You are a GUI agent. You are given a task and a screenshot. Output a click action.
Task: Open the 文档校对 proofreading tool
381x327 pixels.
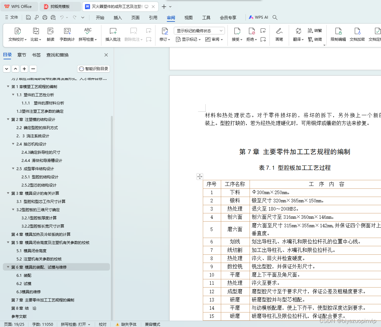(18, 34)
